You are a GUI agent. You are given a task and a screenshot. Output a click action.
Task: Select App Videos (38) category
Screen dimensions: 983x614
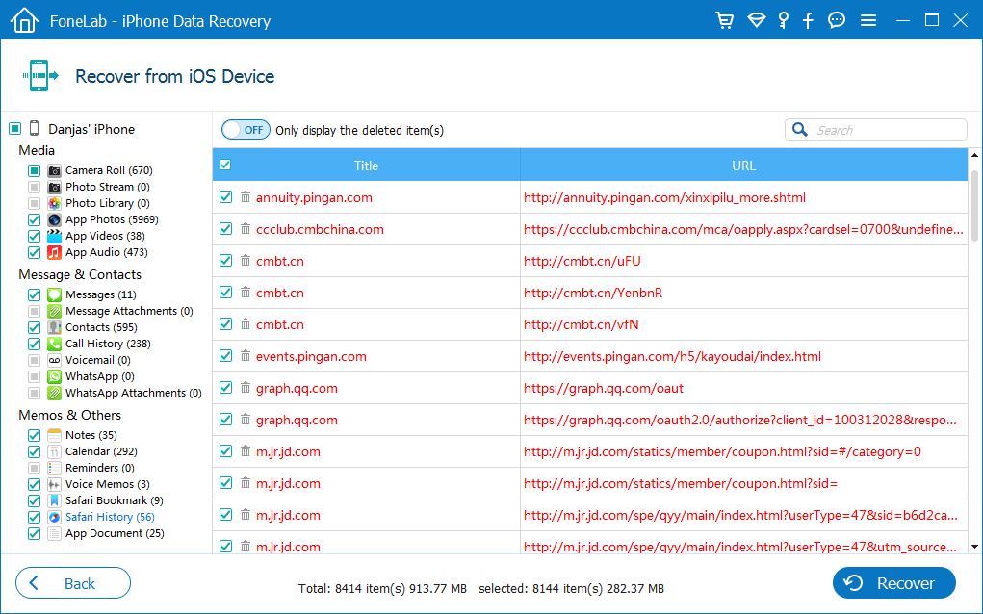(105, 236)
